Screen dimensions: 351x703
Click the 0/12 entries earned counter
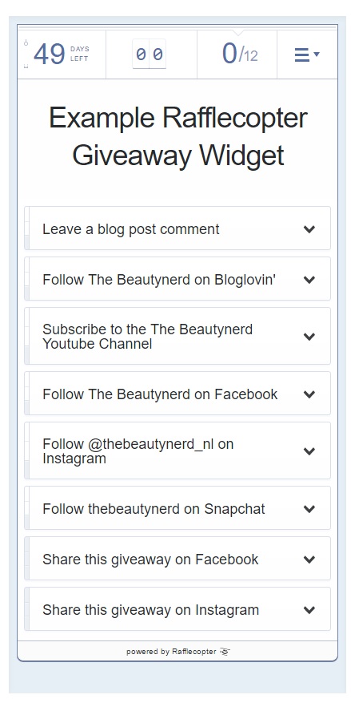coord(240,55)
